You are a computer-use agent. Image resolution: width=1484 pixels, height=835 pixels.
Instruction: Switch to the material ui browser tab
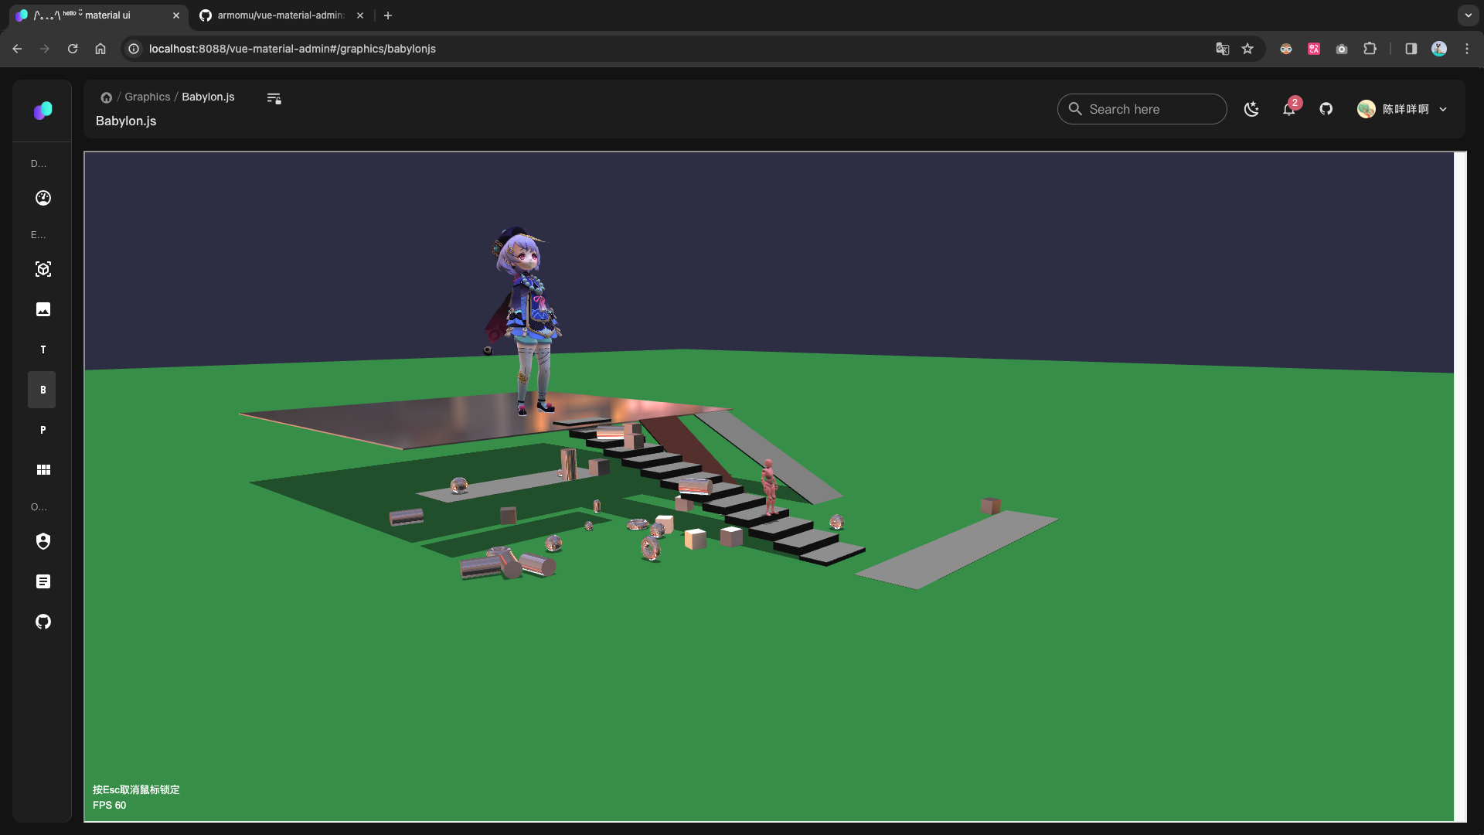tap(98, 15)
